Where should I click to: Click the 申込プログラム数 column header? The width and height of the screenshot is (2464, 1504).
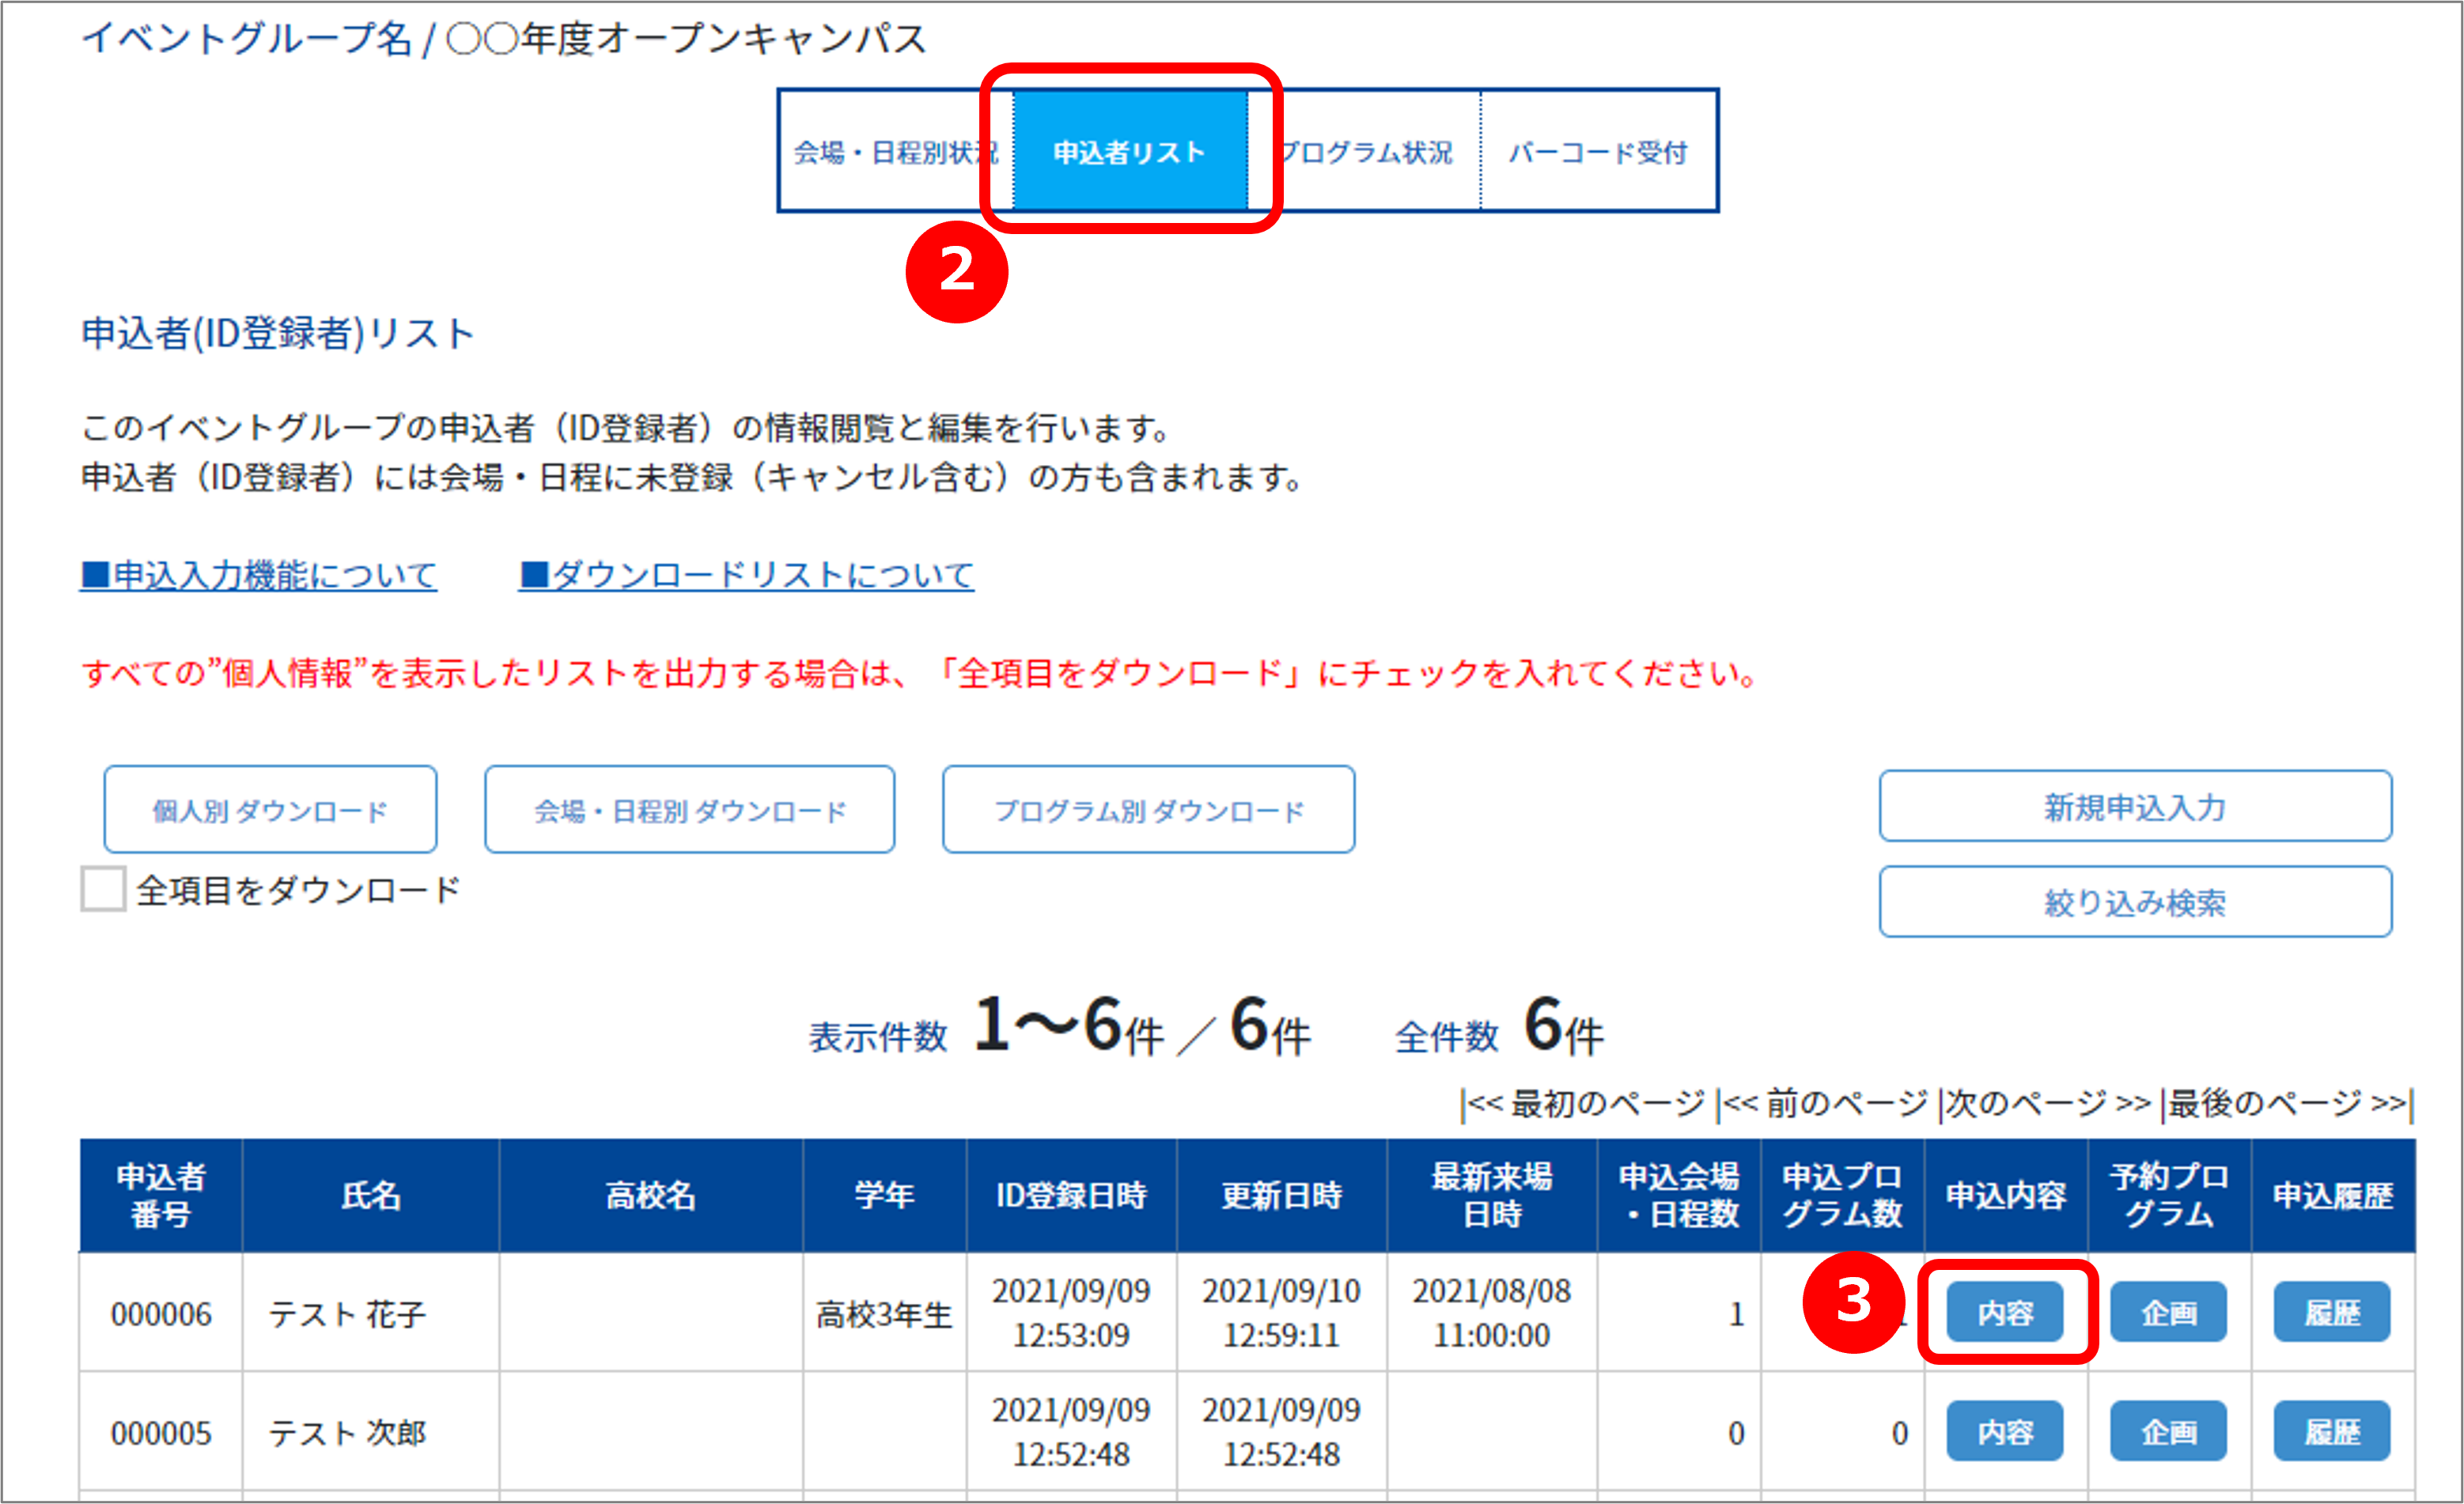1843,1195
